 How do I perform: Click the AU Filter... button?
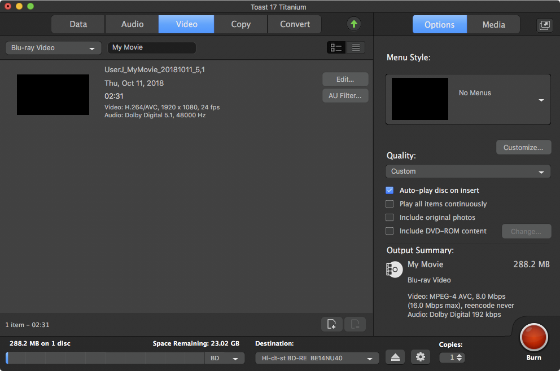345,96
